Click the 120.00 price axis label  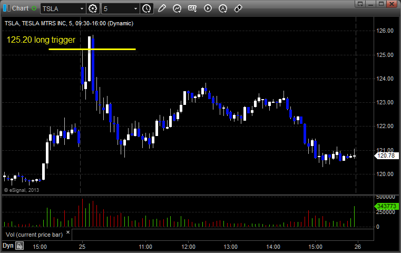[x=385, y=174]
